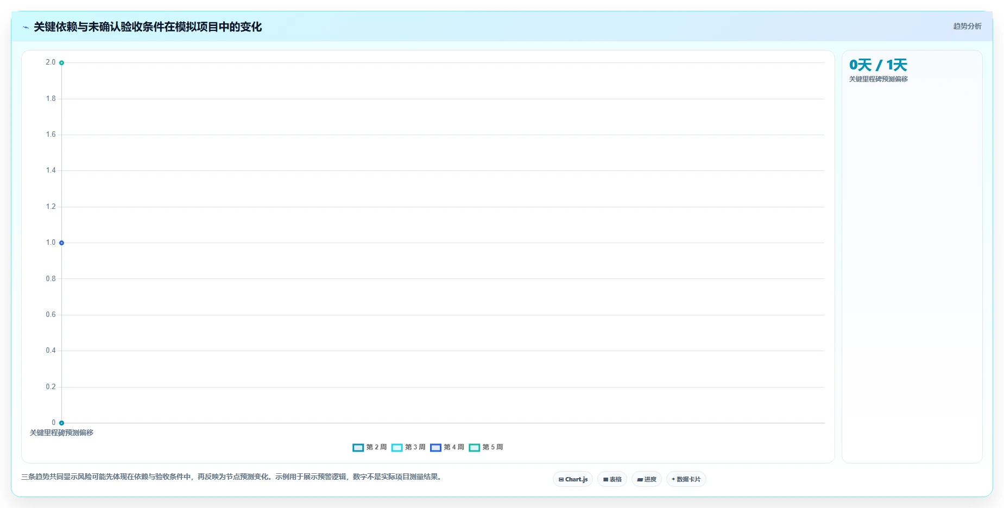This screenshot has height=508, width=1004.
Task: Select the data point at value 0
Action: tap(61, 423)
